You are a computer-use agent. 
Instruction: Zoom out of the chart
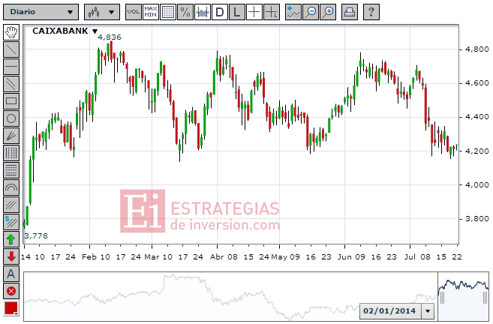(311, 12)
